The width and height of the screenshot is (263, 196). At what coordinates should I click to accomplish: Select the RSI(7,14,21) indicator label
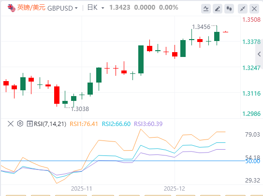click(x=50, y=124)
